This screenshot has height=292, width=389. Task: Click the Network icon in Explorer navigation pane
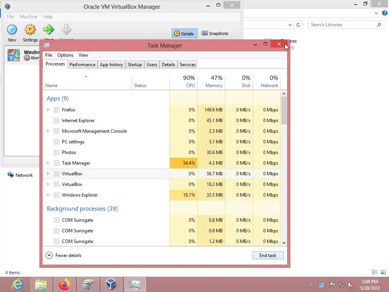[11, 175]
